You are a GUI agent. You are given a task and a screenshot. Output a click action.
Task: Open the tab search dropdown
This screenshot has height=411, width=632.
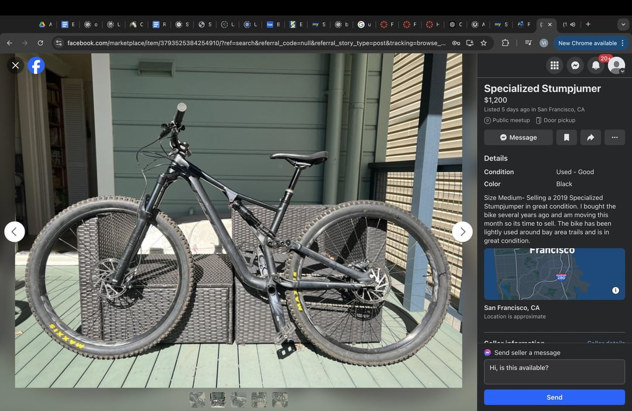click(x=623, y=25)
